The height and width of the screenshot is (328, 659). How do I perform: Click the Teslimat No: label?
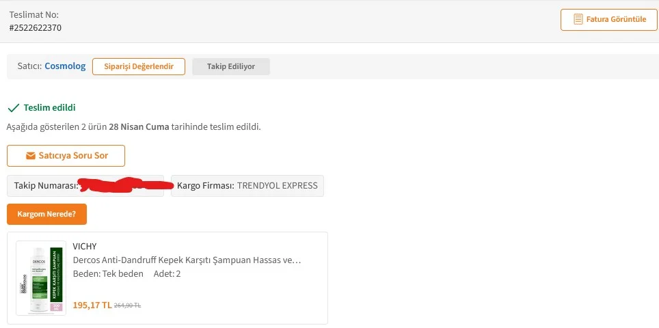point(34,15)
